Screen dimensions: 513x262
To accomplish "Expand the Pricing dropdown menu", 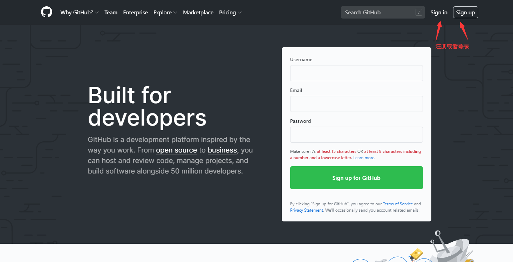I will pos(230,12).
